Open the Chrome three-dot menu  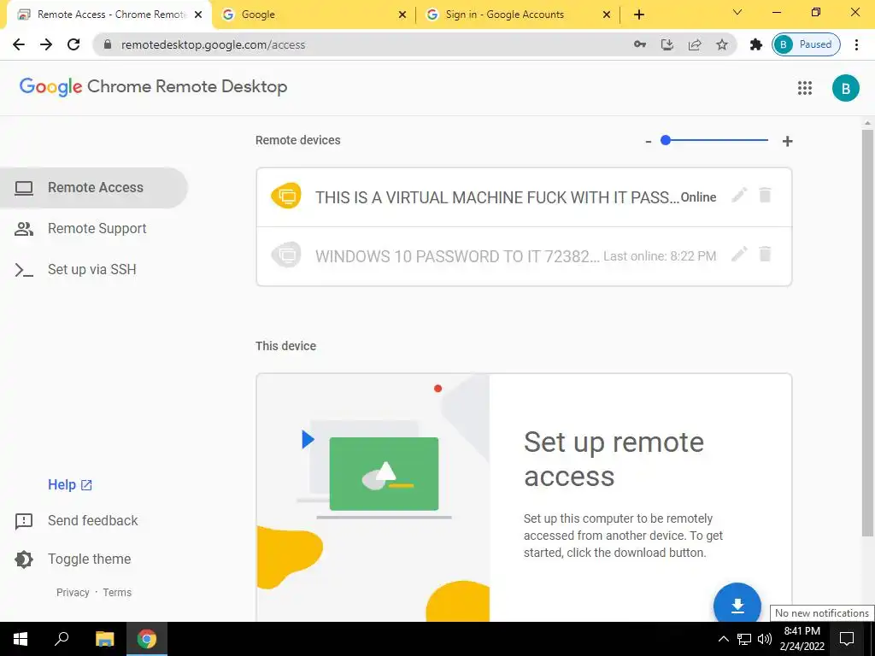click(856, 44)
